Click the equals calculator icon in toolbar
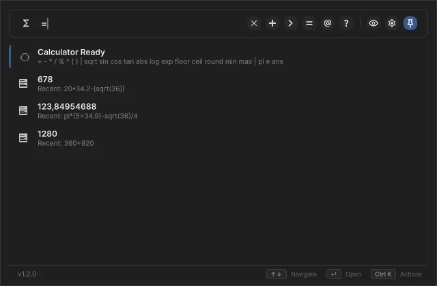 point(309,23)
